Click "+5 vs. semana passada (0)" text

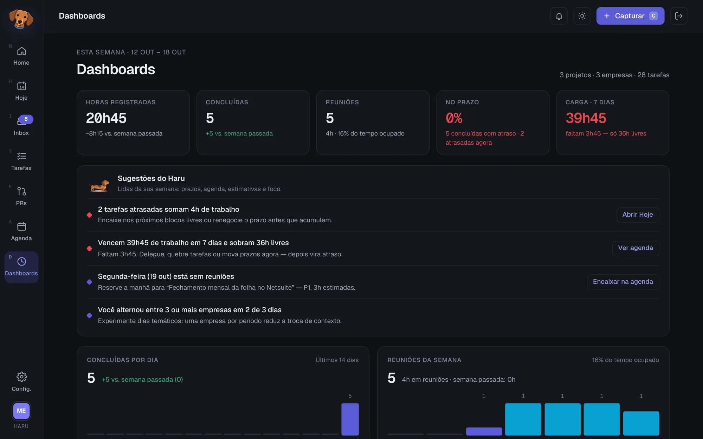coord(142,380)
